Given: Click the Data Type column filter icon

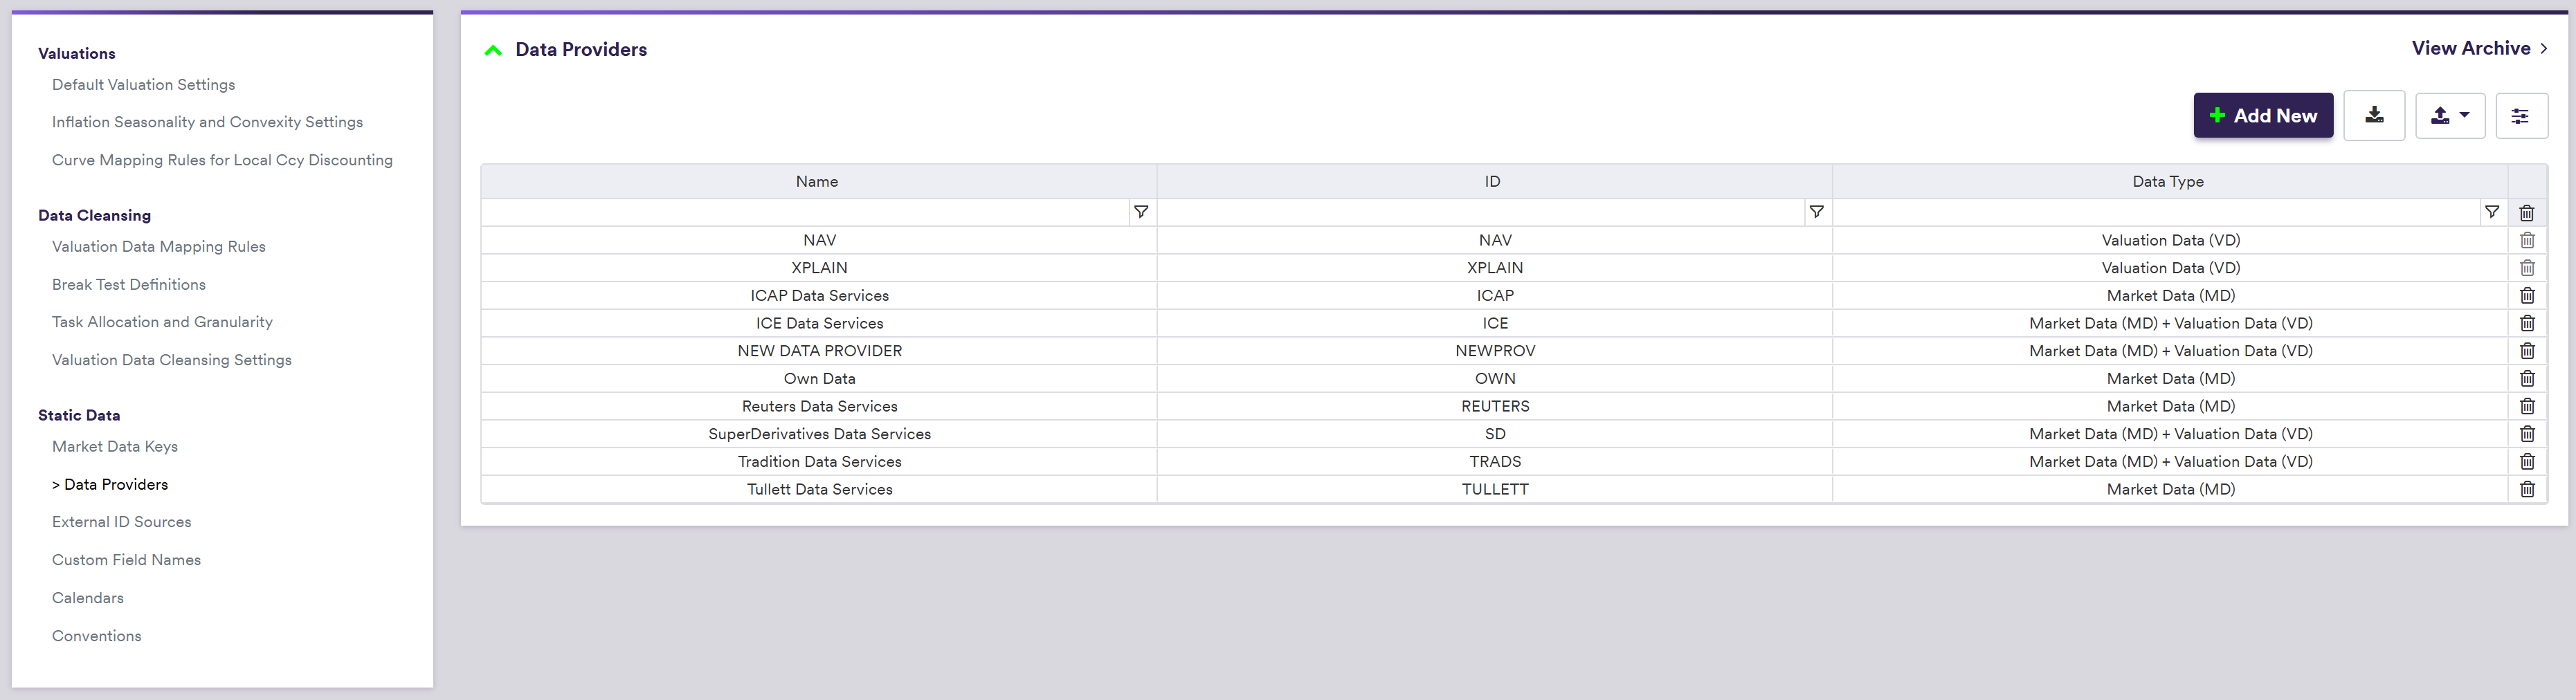Looking at the screenshot, I should [2491, 212].
